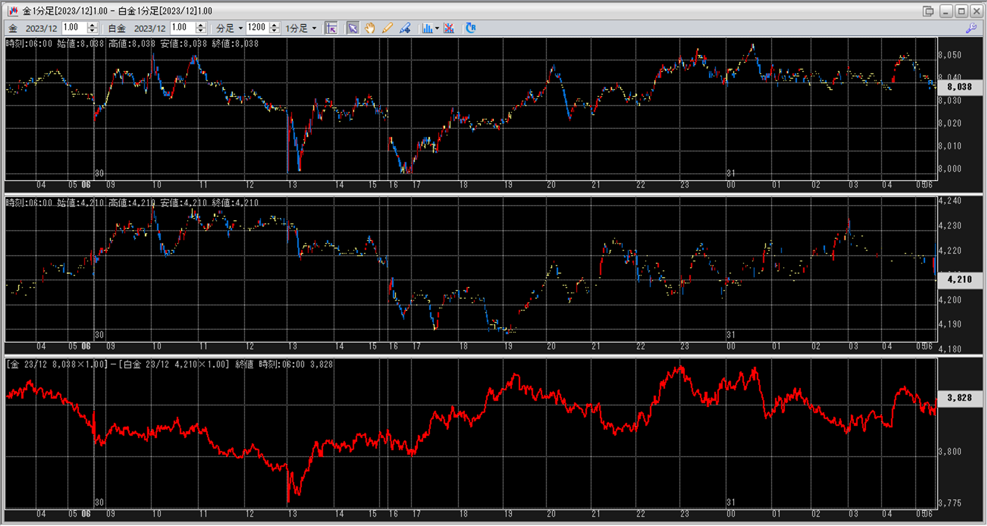
Task: Increase the 1200 bar count stepper
Action: pos(274,25)
